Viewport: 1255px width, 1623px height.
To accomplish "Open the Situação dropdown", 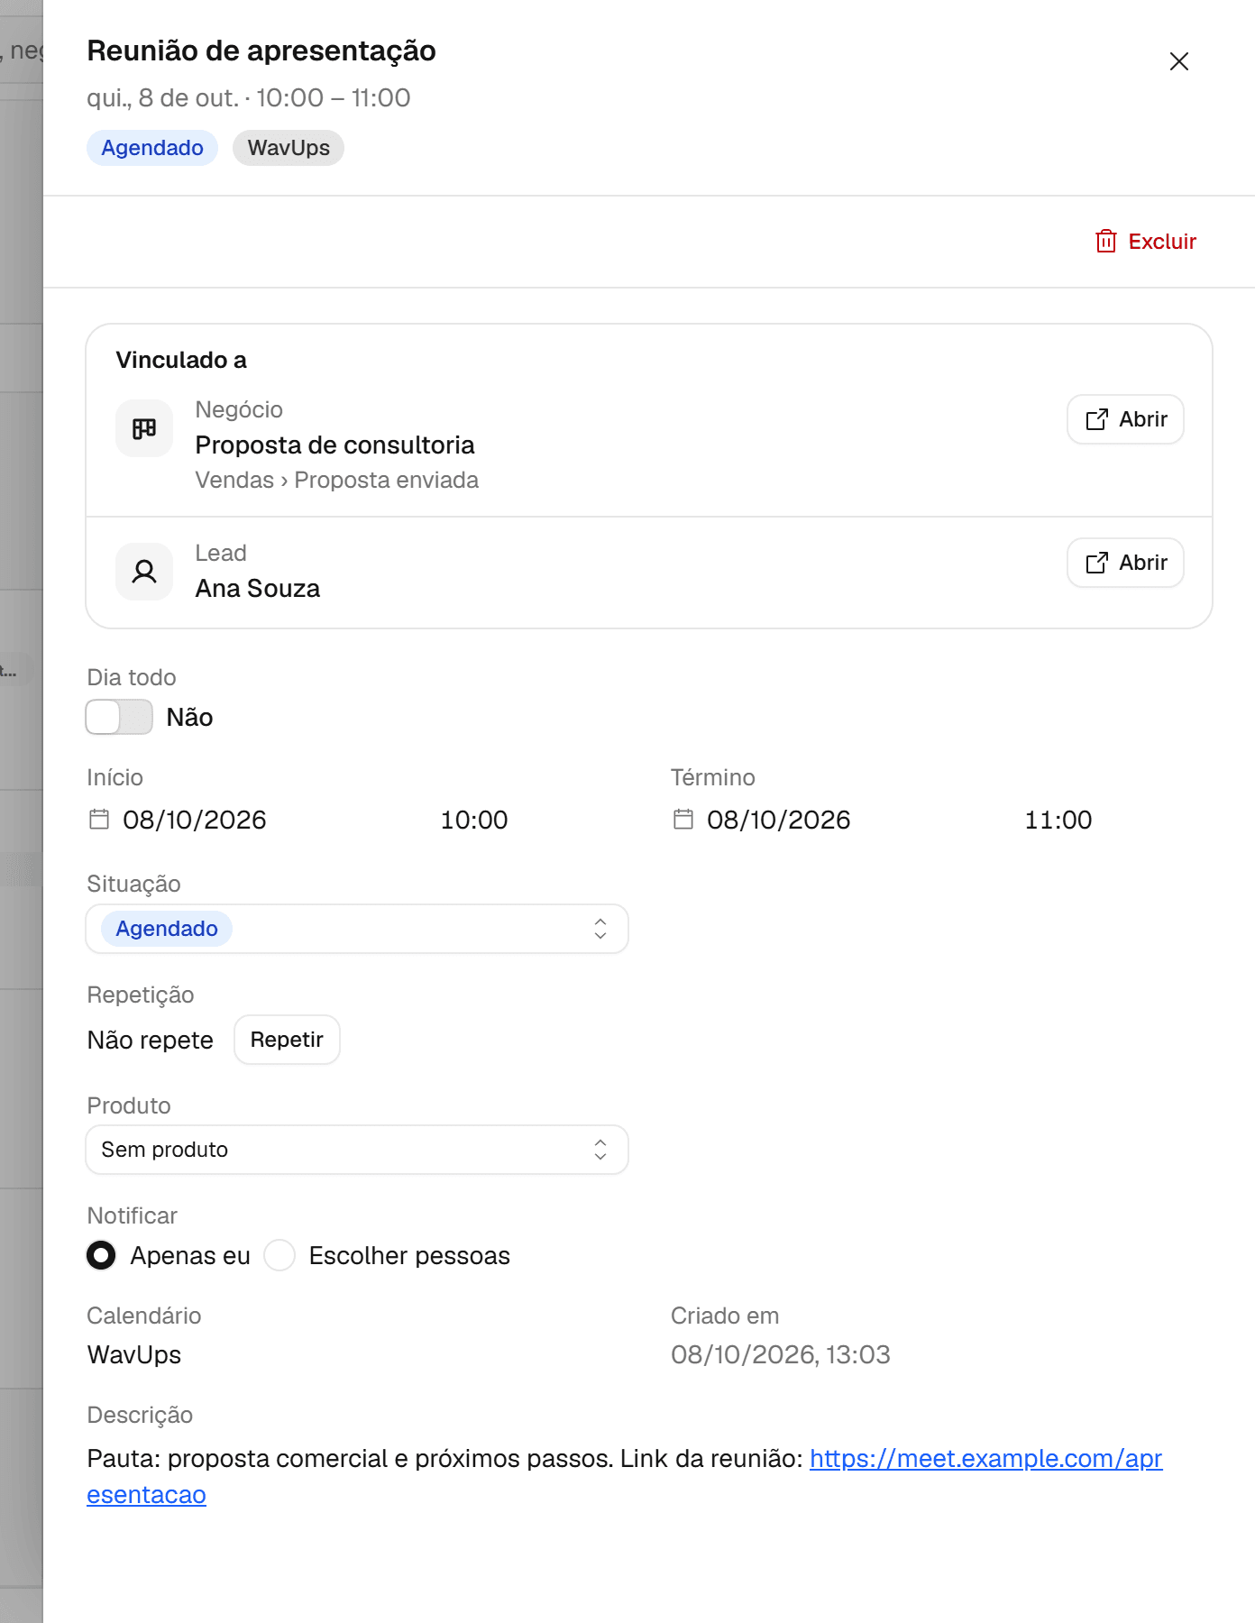I will pyautogui.click(x=357, y=929).
